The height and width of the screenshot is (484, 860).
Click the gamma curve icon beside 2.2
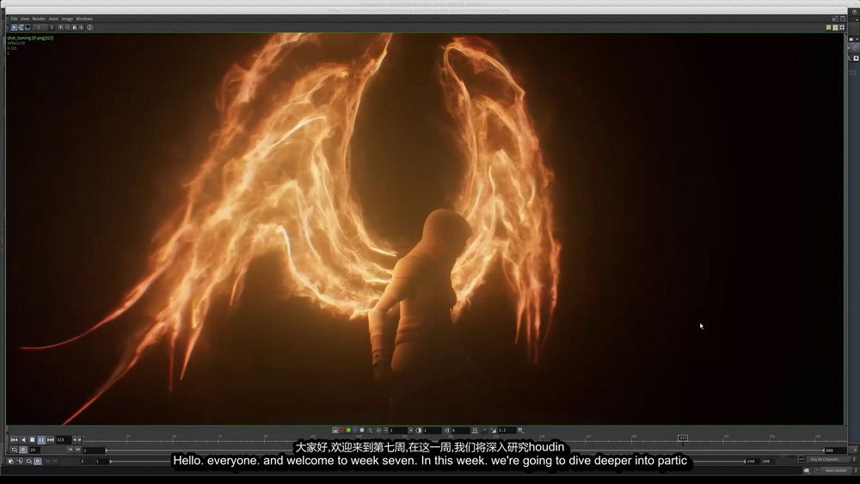tap(494, 431)
